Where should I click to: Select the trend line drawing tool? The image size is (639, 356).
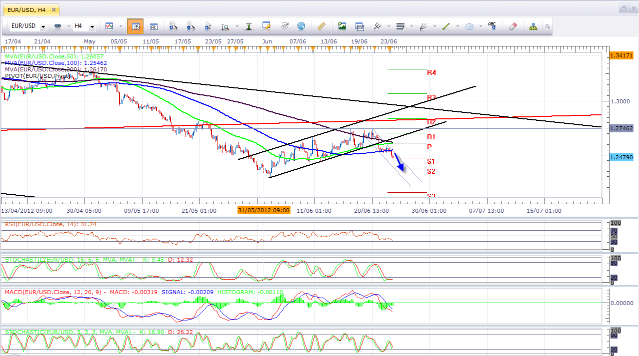[446, 26]
